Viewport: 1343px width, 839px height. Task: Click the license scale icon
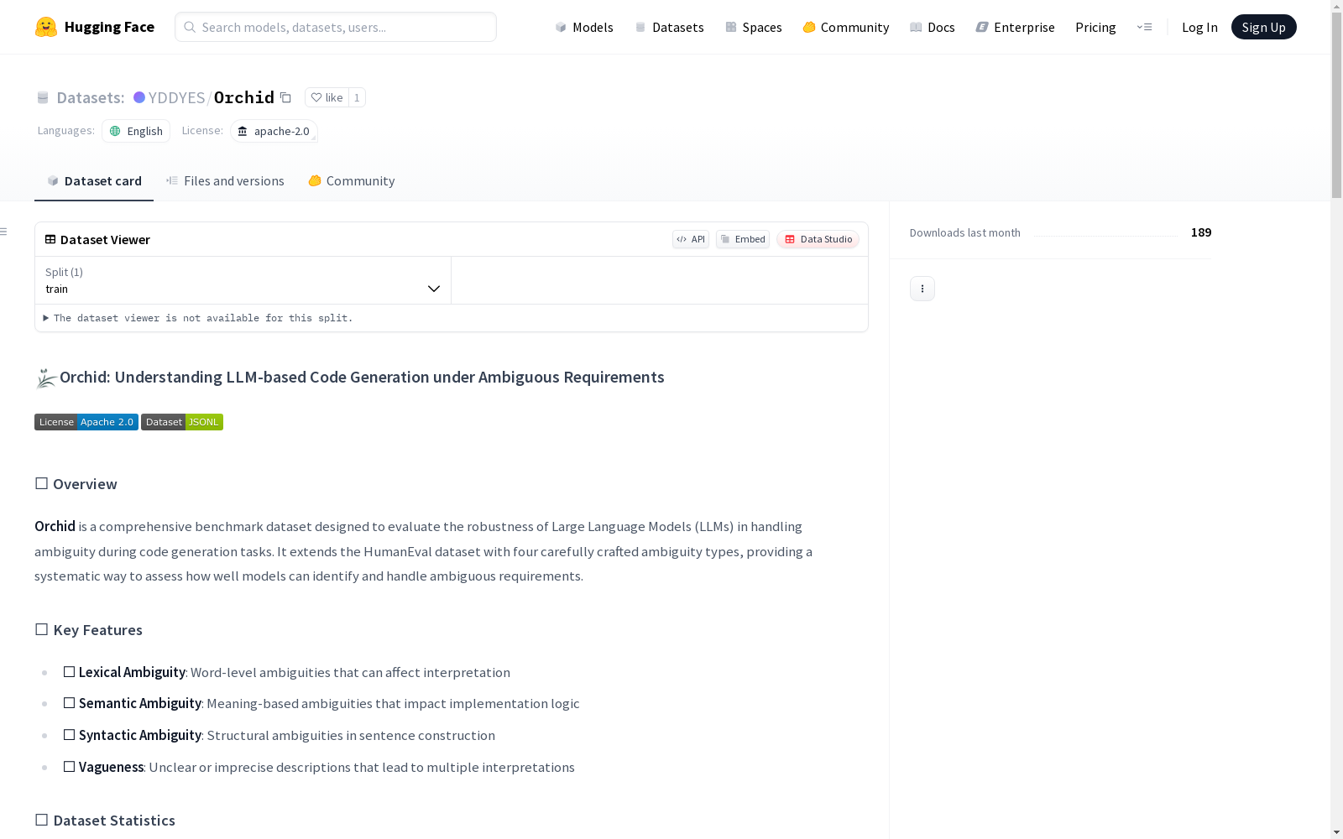(243, 131)
